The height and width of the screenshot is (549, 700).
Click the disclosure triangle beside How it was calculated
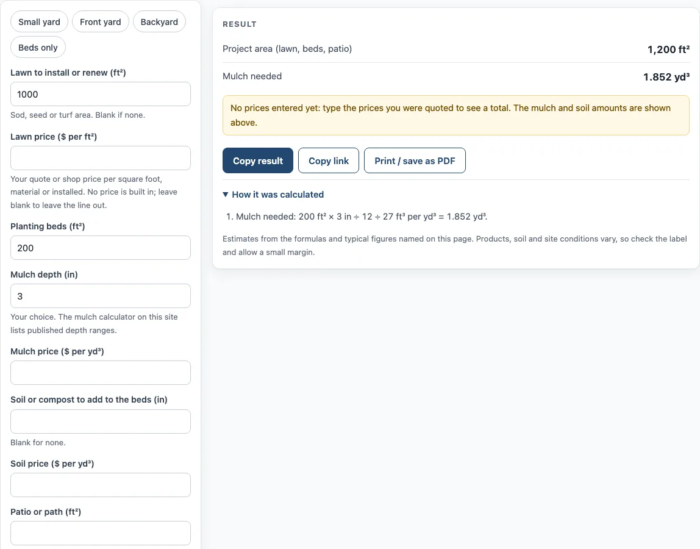[226, 195]
